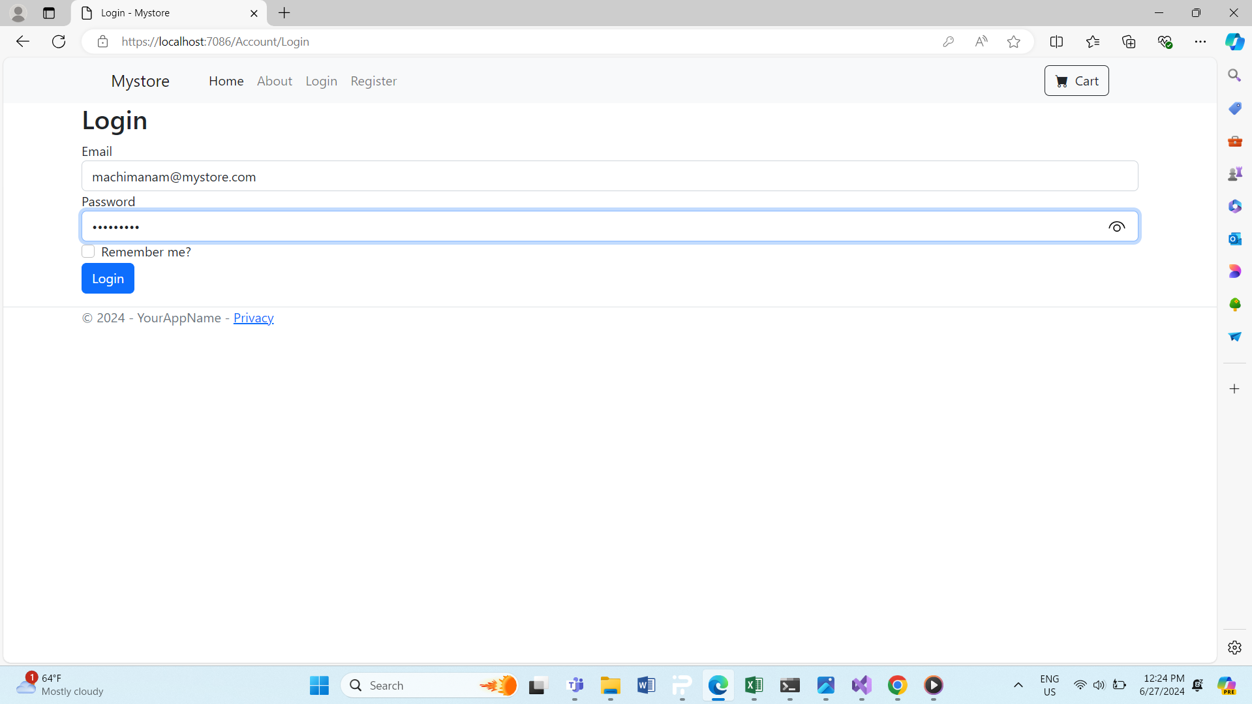The image size is (1252, 704).
Task: Open Outlook in the sidebar
Action: 1234,239
